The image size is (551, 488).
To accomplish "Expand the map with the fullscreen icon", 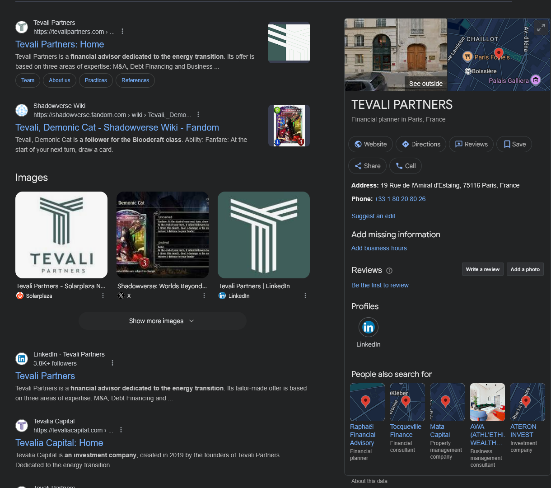I will click(x=541, y=28).
